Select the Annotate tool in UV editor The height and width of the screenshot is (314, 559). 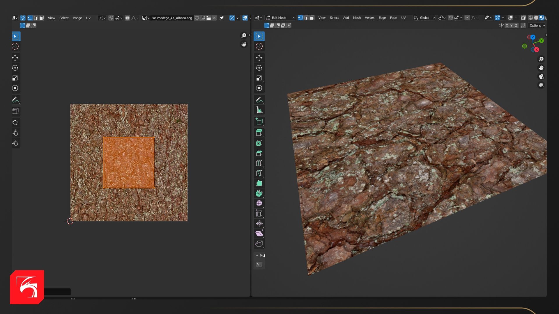click(x=15, y=100)
